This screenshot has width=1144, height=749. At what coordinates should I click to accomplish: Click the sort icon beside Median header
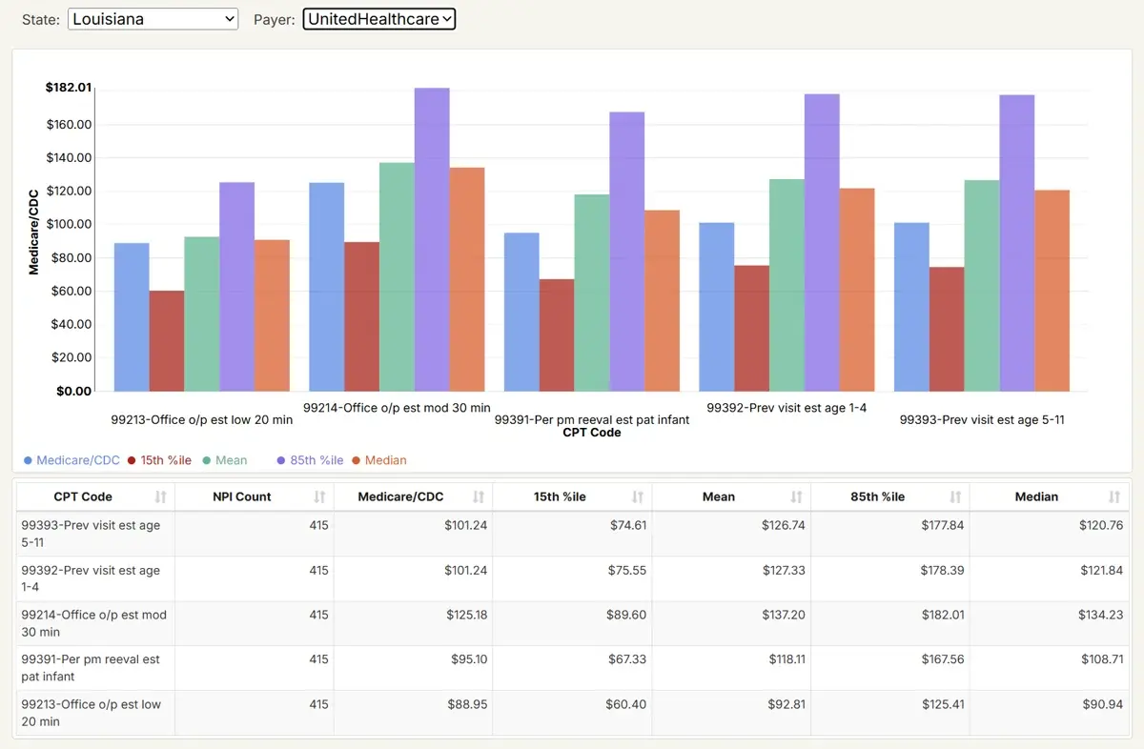tap(1113, 496)
